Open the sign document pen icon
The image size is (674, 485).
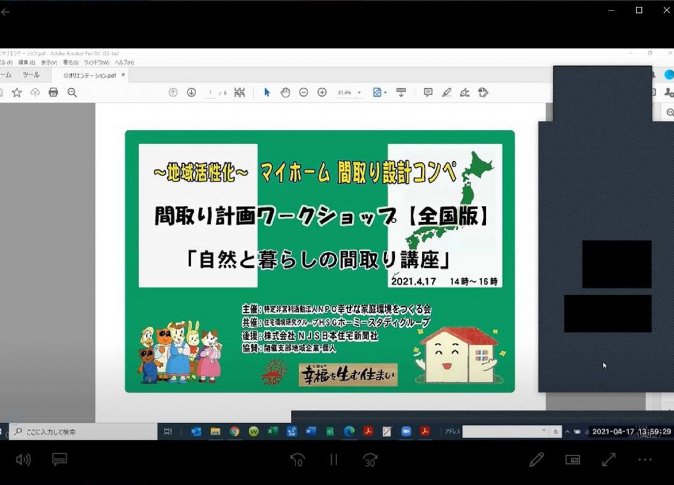tap(465, 92)
